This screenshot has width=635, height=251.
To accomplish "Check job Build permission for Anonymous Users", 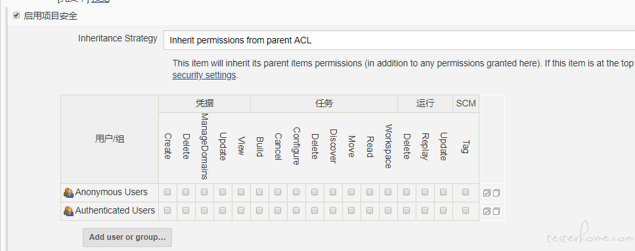I will click(x=259, y=193).
